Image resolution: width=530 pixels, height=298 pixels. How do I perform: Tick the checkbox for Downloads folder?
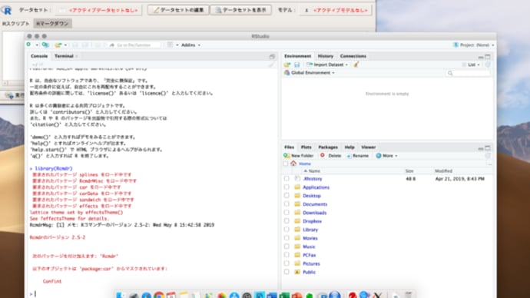click(287, 213)
